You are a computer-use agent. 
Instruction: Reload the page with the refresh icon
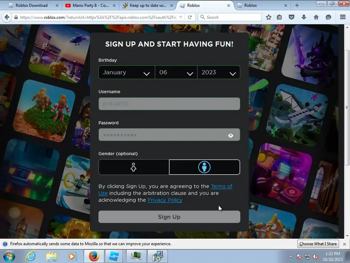pos(190,17)
